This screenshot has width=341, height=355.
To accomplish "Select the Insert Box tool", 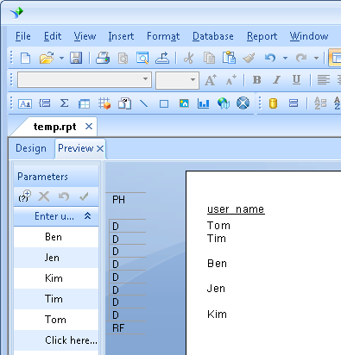I will [x=164, y=103].
